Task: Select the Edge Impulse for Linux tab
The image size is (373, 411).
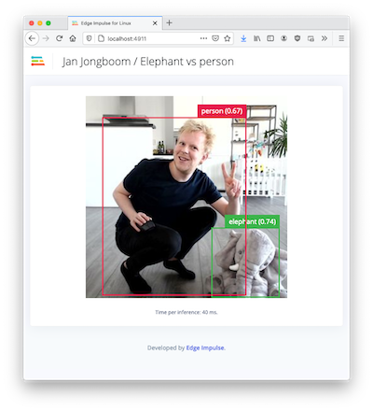Action: click(115, 23)
